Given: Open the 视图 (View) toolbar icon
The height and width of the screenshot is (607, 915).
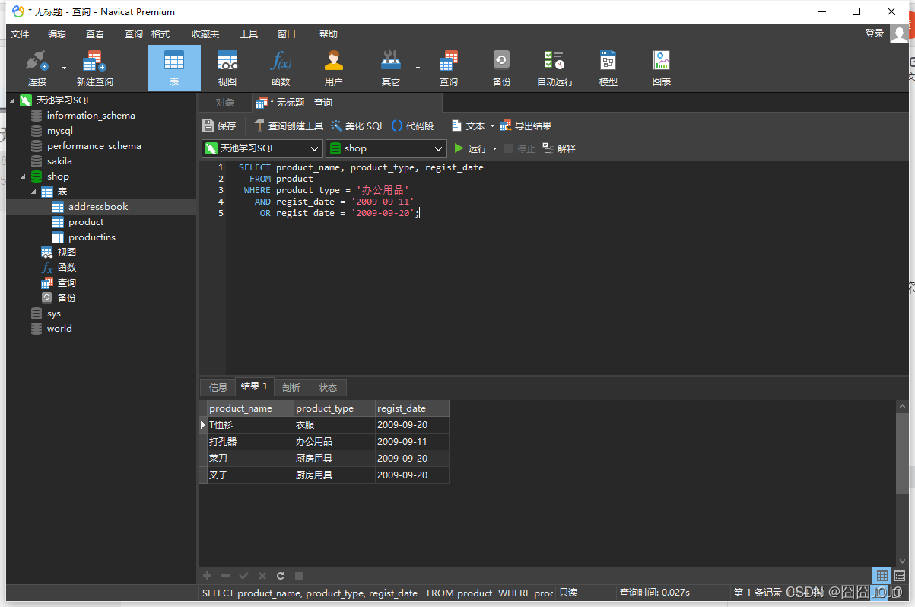Looking at the screenshot, I should (227, 68).
